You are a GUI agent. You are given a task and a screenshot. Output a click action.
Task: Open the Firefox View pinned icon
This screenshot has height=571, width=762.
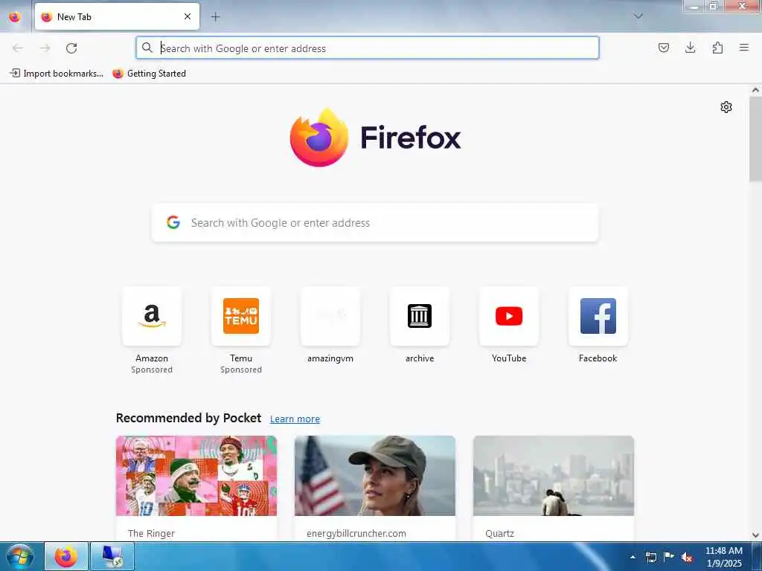point(15,17)
